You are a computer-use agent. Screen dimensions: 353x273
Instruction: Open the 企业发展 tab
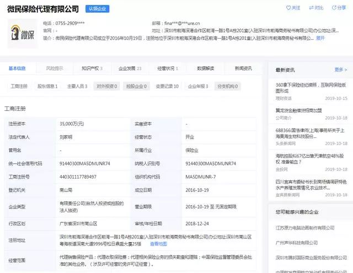(x=130, y=68)
